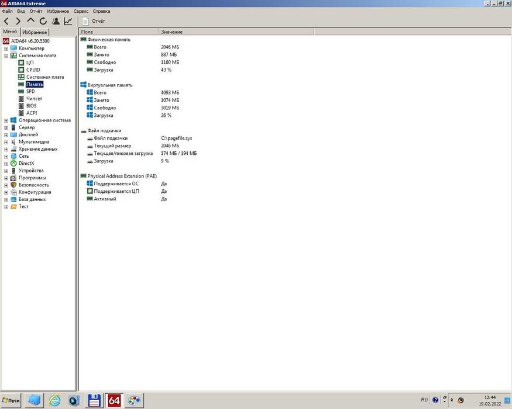Screen dimensions: 512x409
Task: Go back with the left arrow toolbar icon
Action: pos(6,21)
